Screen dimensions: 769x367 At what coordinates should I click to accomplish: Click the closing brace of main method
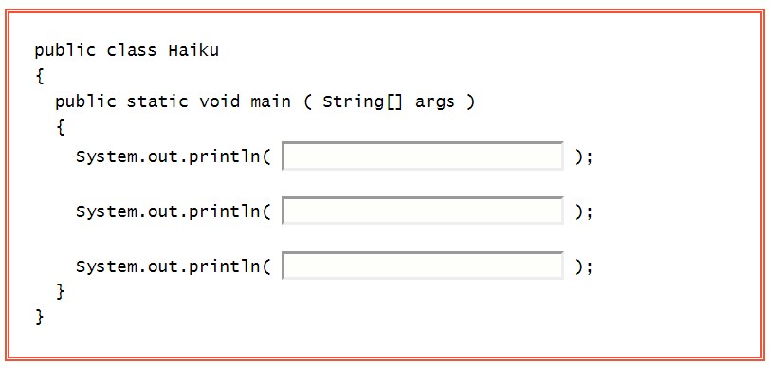pos(61,291)
